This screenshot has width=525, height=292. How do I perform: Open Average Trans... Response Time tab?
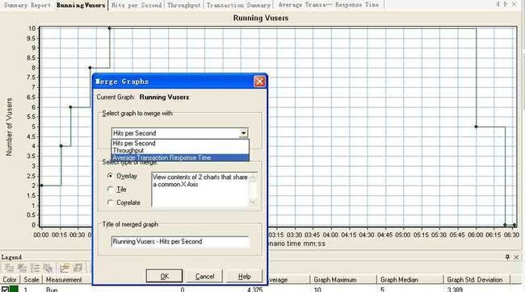click(x=329, y=5)
